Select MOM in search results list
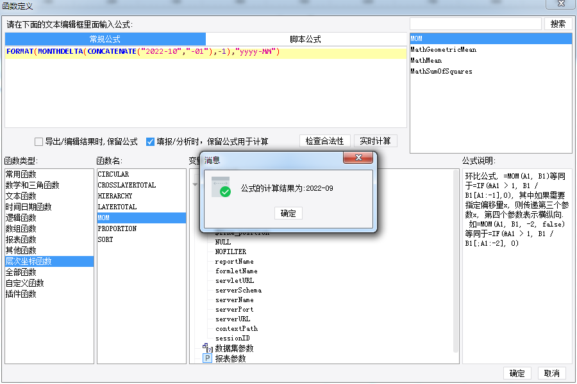The height and width of the screenshot is (384, 577). (x=491, y=38)
